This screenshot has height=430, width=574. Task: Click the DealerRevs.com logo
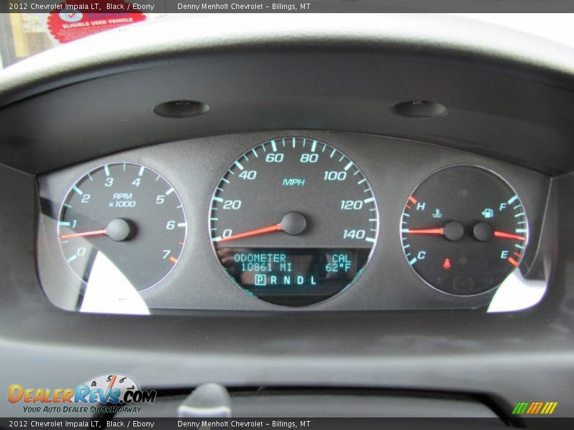pos(81,394)
